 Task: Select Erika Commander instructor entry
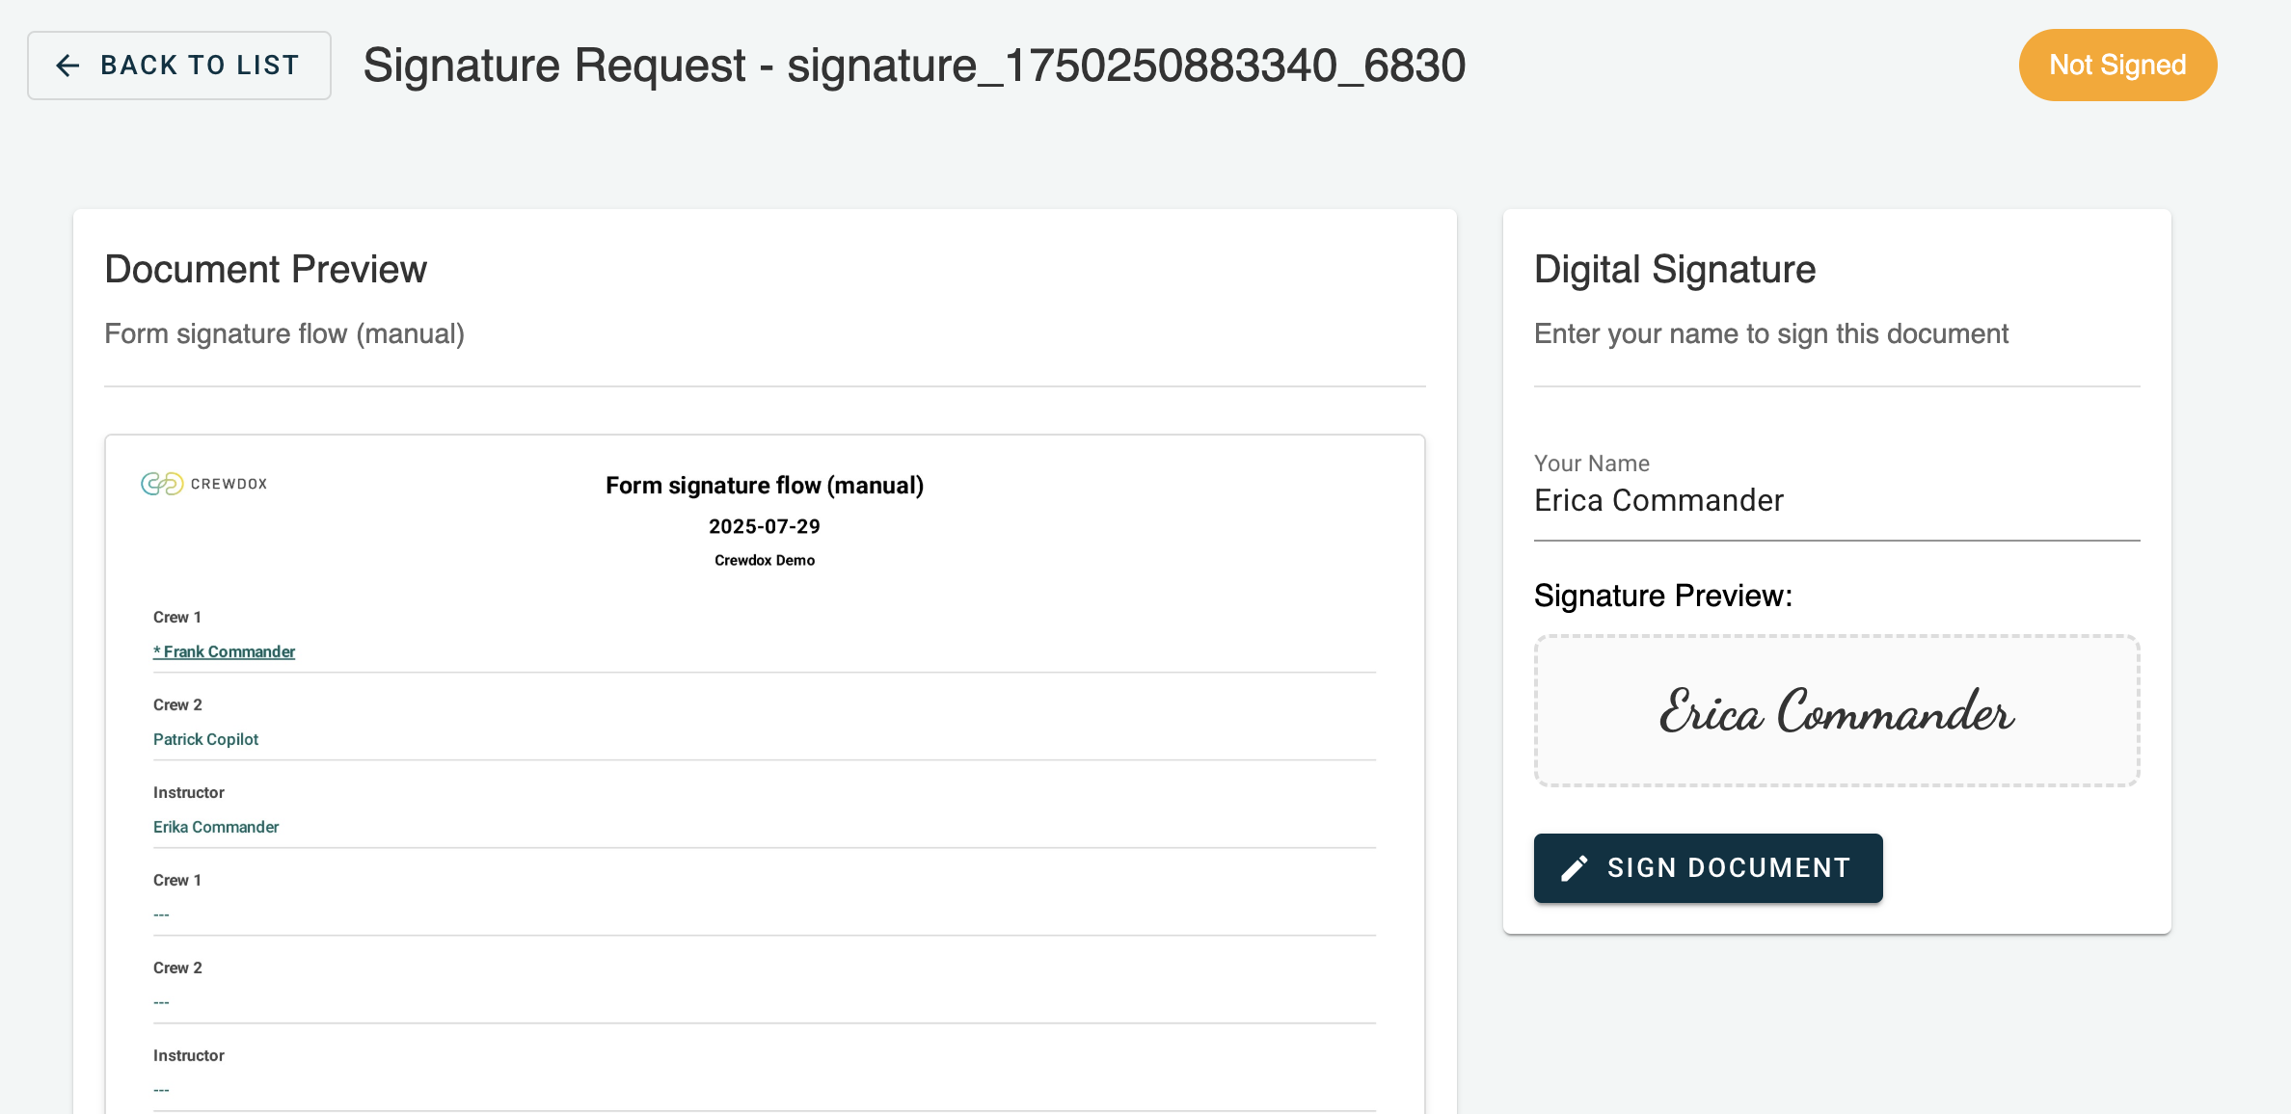216,828
